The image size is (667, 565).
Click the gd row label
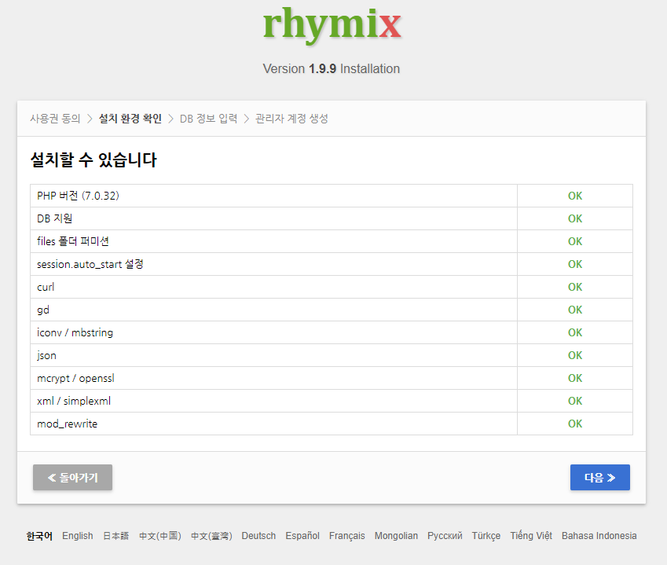(x=43, y=310)
